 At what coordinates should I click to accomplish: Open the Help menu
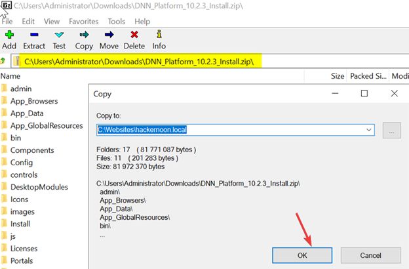tap(142, 21)
